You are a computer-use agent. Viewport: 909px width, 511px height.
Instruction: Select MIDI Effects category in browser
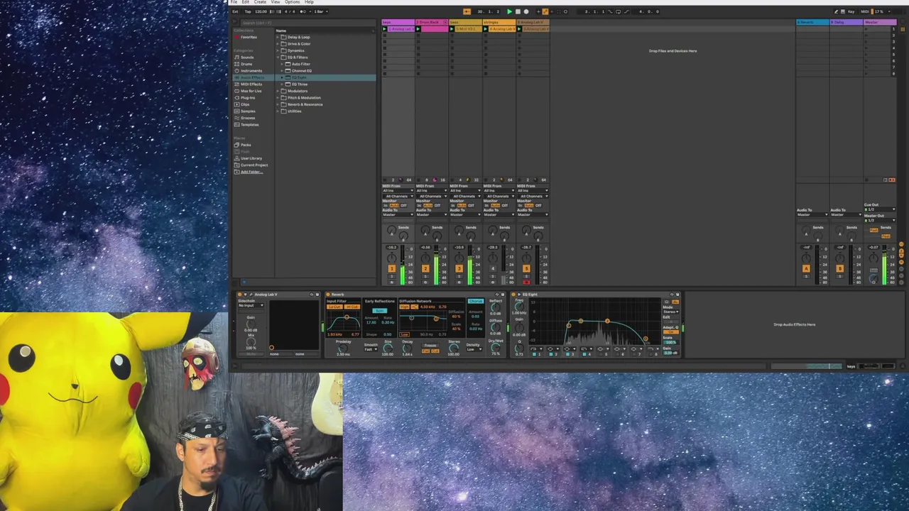(x=251, y=84)
